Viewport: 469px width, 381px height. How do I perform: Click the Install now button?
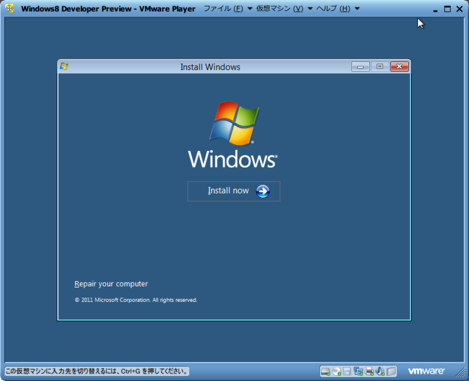(x=233, y=191)
